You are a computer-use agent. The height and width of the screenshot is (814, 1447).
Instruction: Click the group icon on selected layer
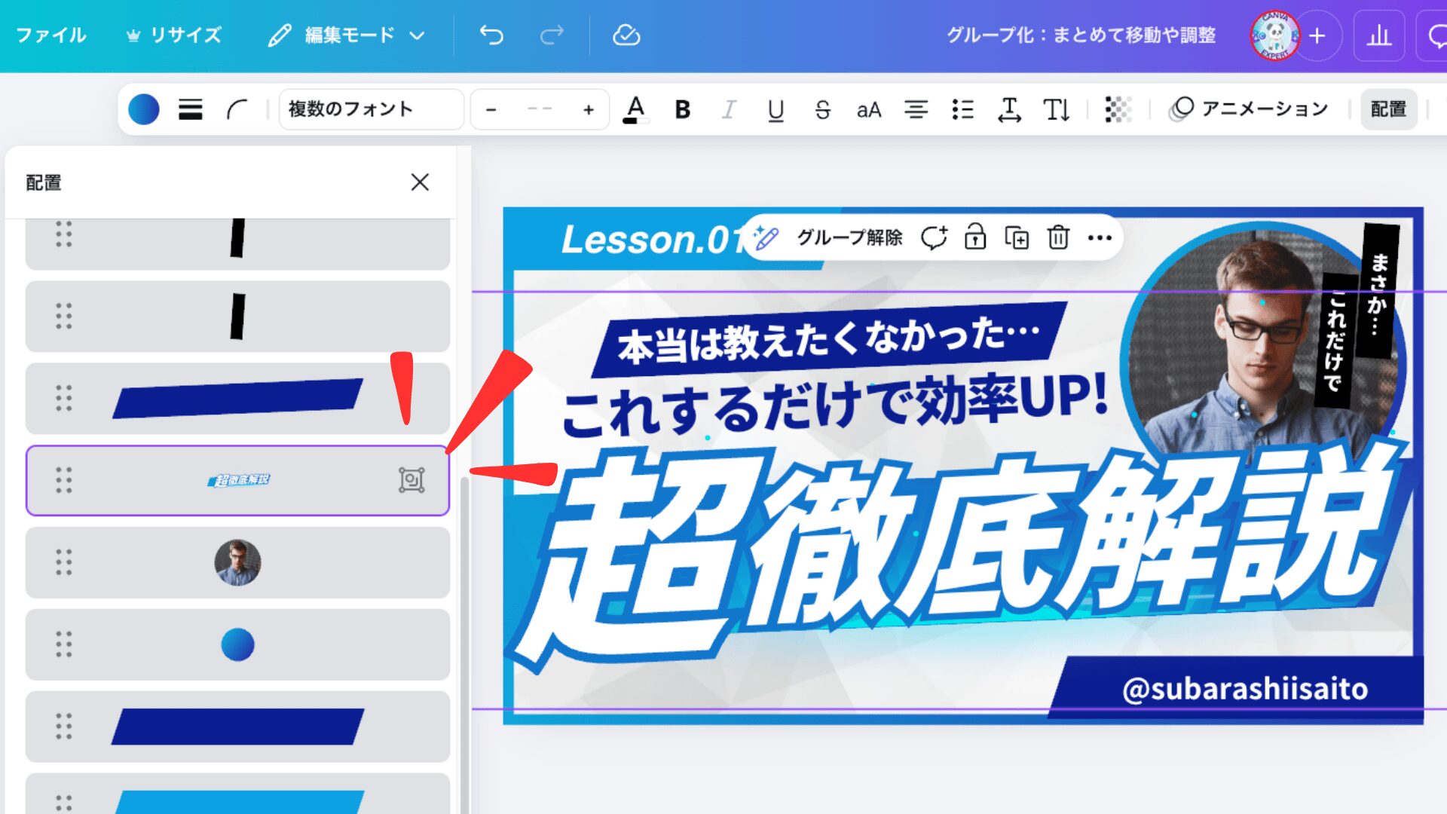pyautogui.click(x=411, y=480)
